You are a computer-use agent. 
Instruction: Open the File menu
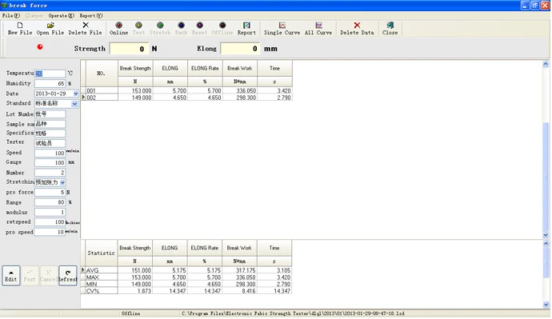pyautogui.click(x=11, y=15)
